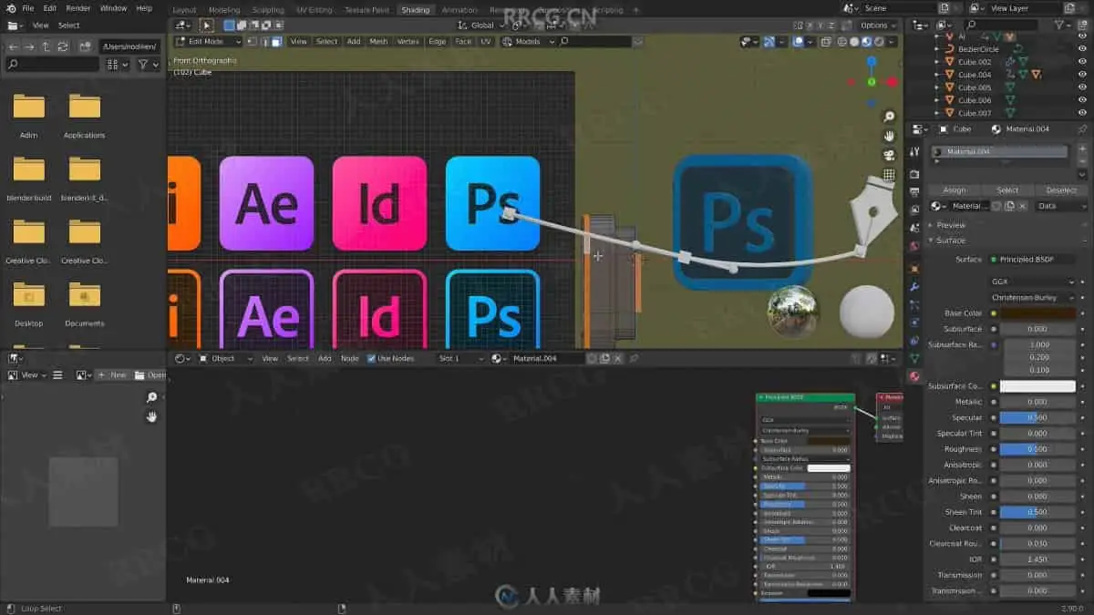Click the image editor zoom magnifier
Image resolution: width=1094 pixels, height=615 pixels.
pyautogui.click(x=151, y=397)
